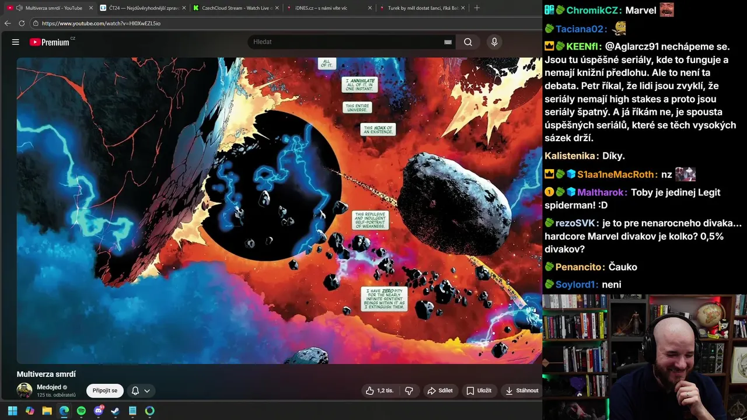
Task: Open the green circular app on the taskbar
Action: [150, 411]
